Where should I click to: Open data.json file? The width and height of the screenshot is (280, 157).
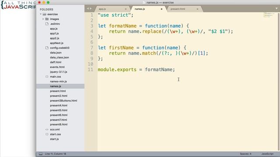(56, 52)
